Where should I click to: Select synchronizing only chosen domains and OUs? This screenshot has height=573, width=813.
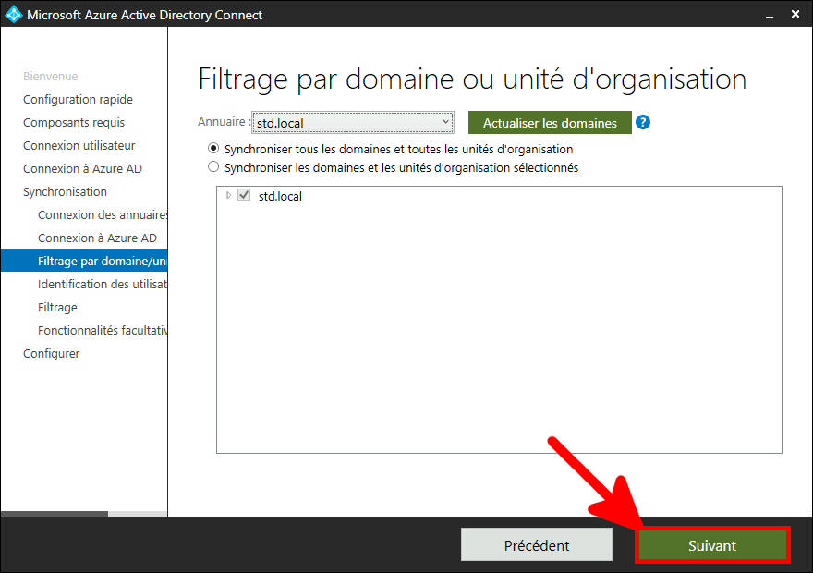click(x=213, y=166)
